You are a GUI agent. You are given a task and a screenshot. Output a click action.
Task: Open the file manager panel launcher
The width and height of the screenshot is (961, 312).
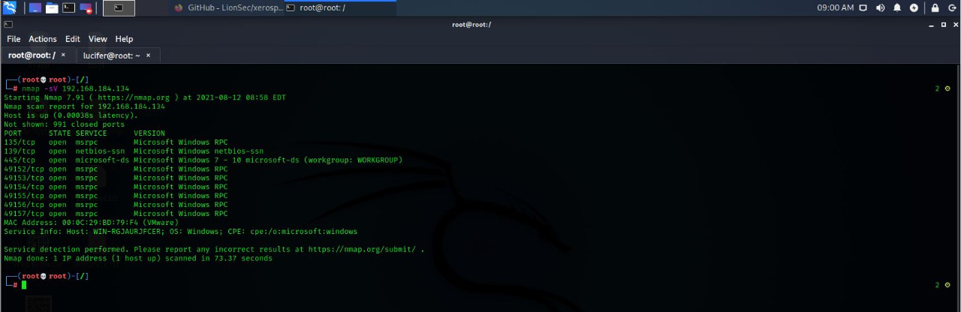click(52, 8)
